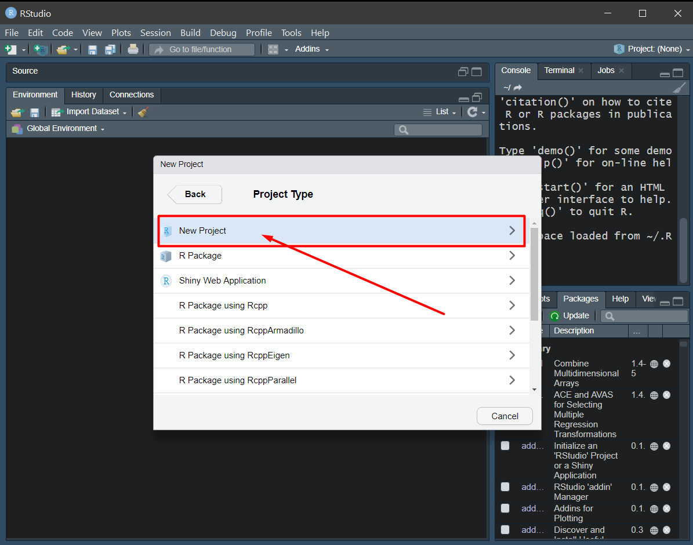This screenshot has height=545, width=693.
Task: Click the Environment broom clear icon
Action: pyautogui.click(x=143, y=112)
